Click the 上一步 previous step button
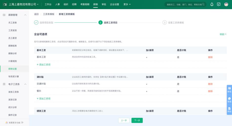The image size is (232, 126). (124, 120)
